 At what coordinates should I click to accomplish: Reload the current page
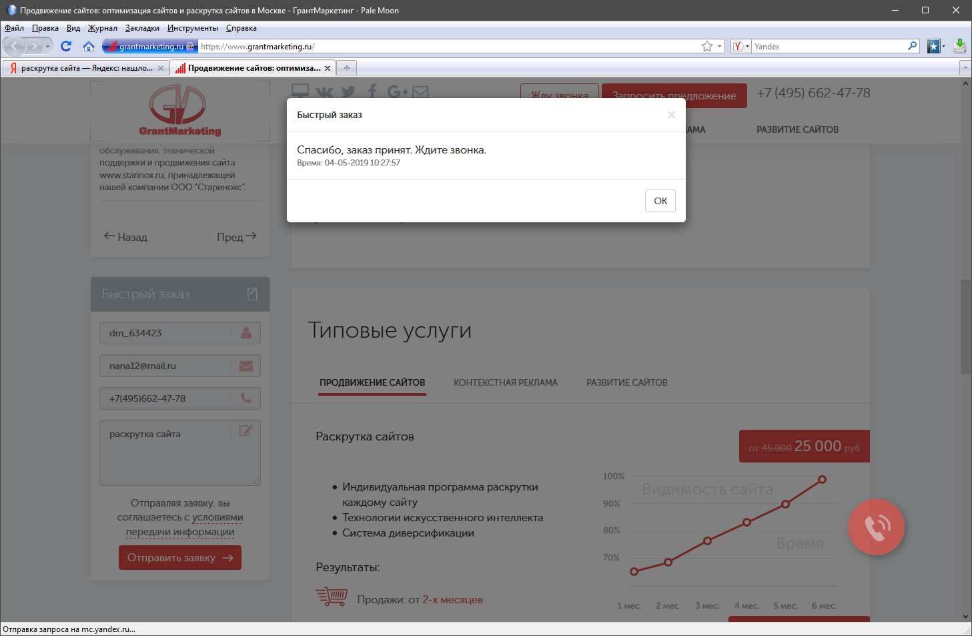click(x=66, y=46)
